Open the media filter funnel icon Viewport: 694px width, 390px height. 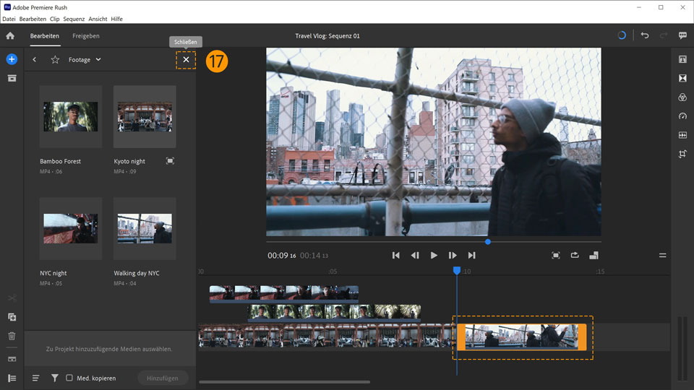click(55, 378)
